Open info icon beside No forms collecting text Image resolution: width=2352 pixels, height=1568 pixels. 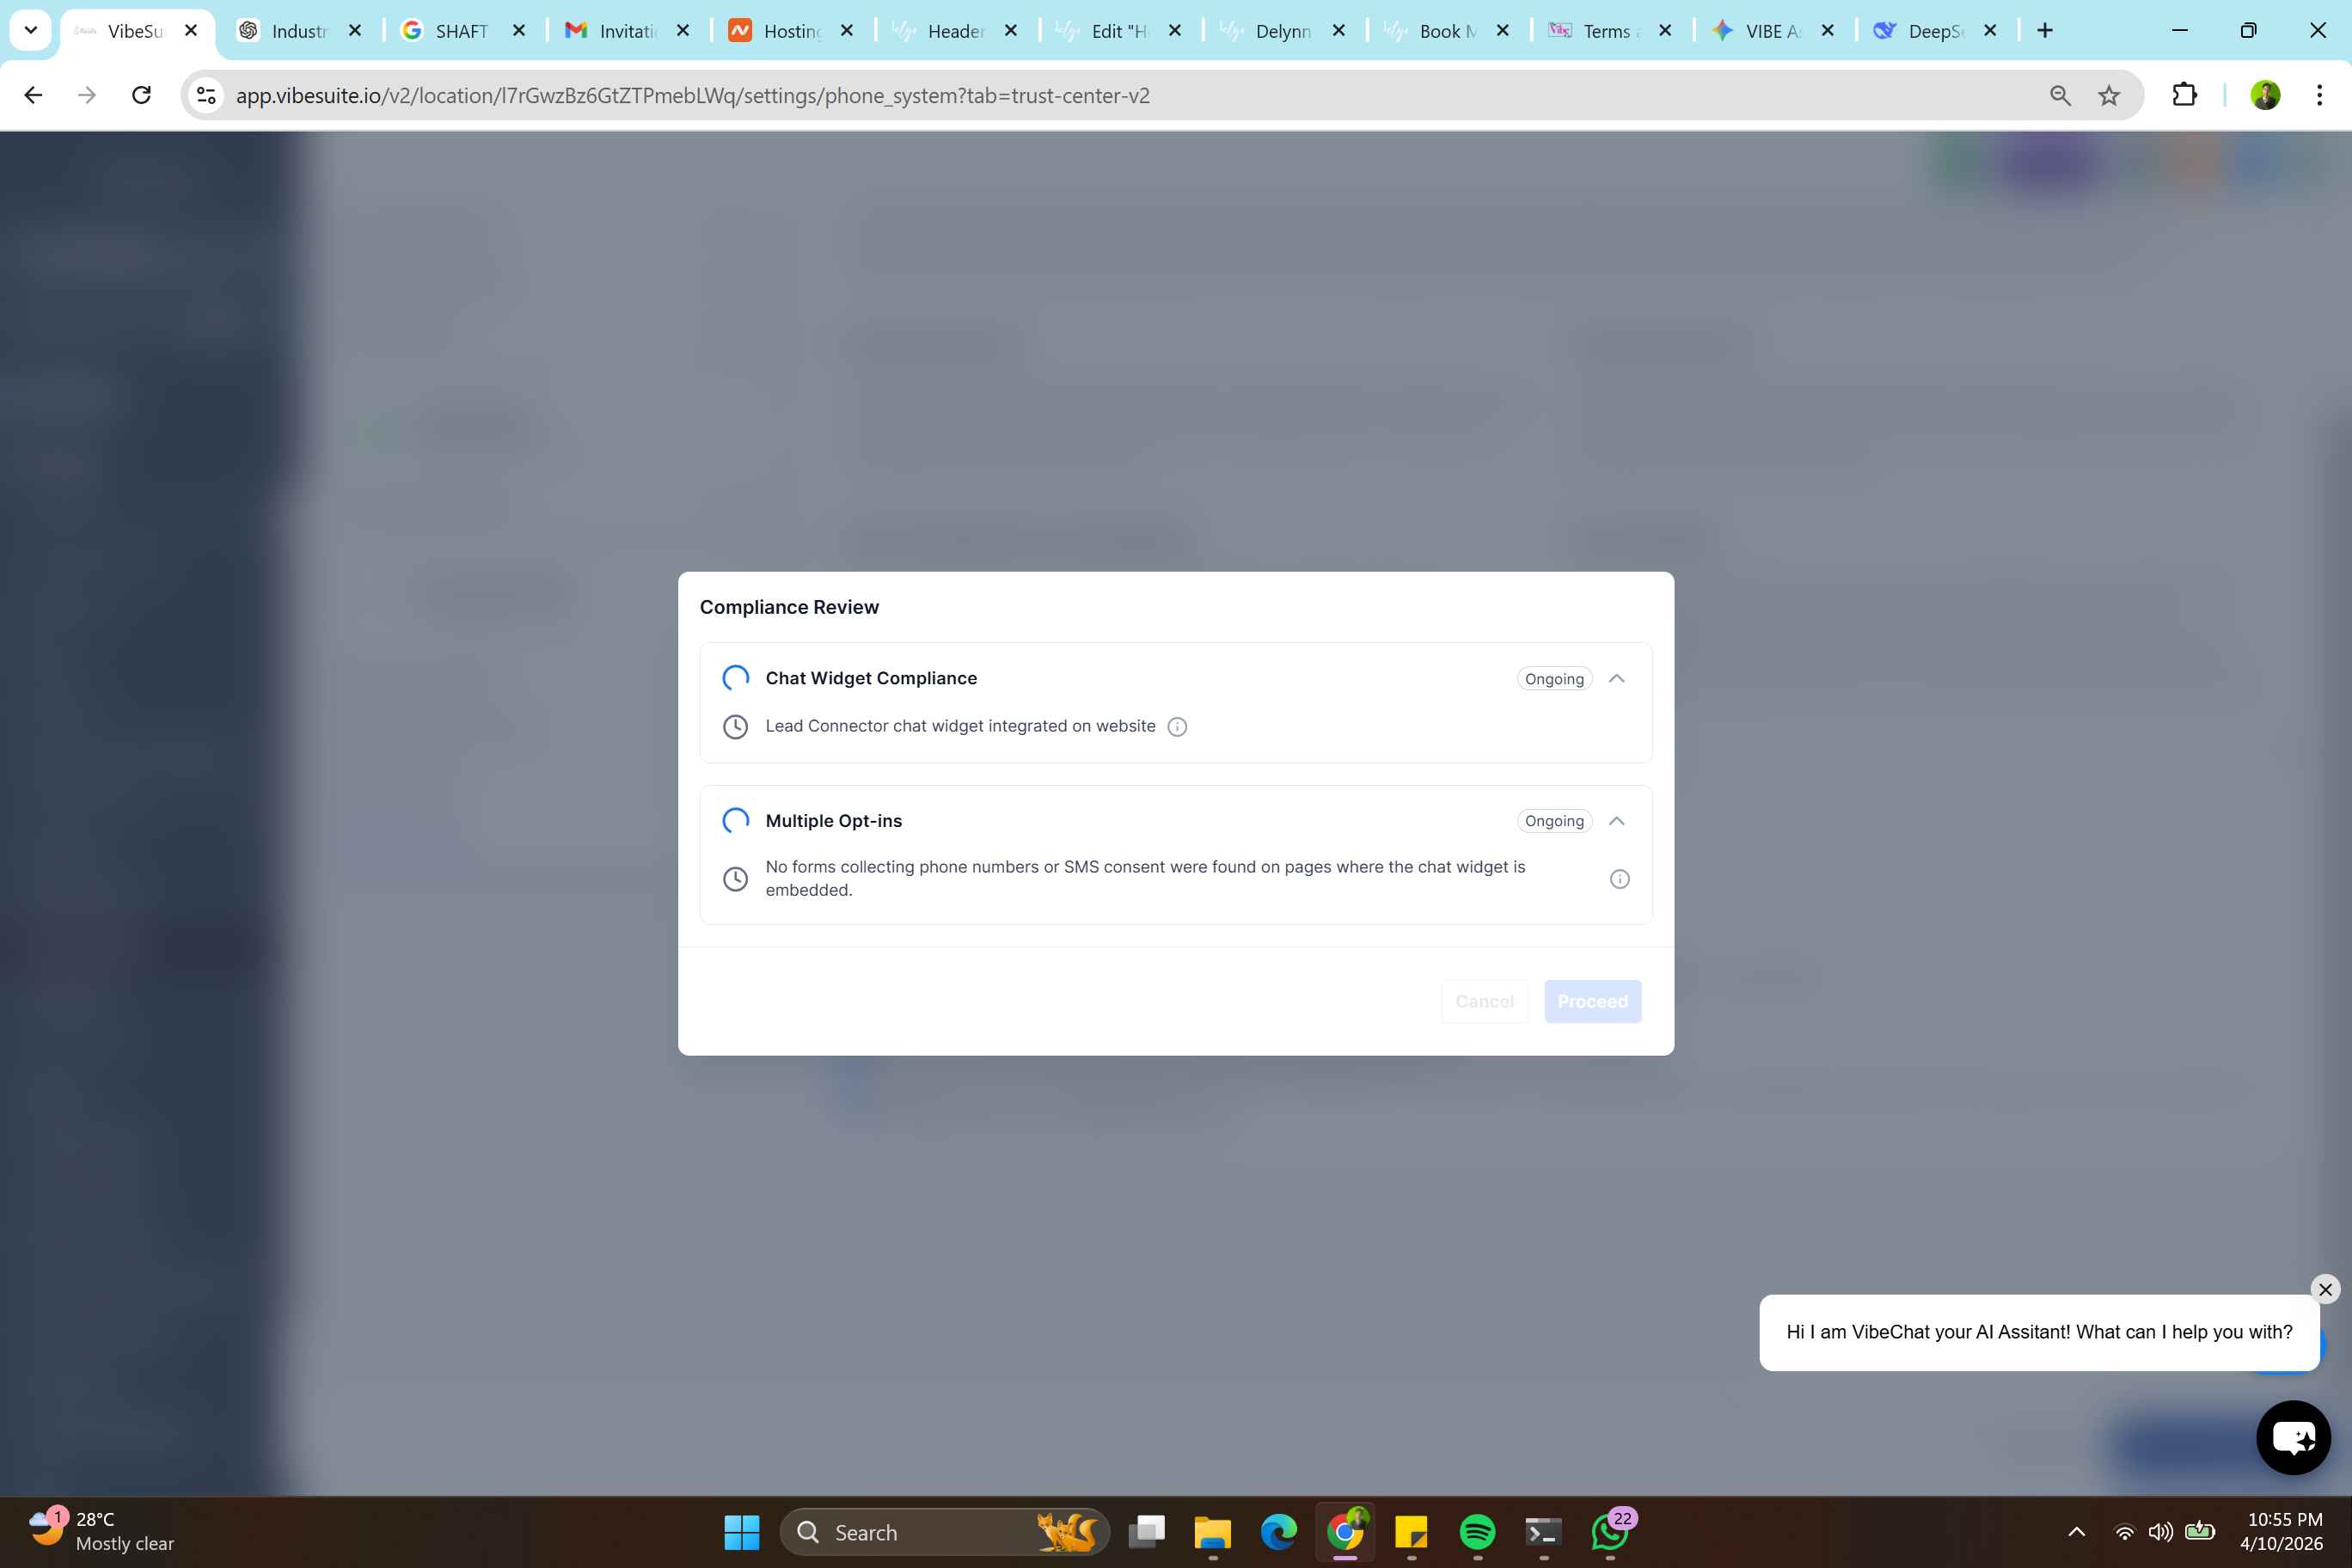1619,879
